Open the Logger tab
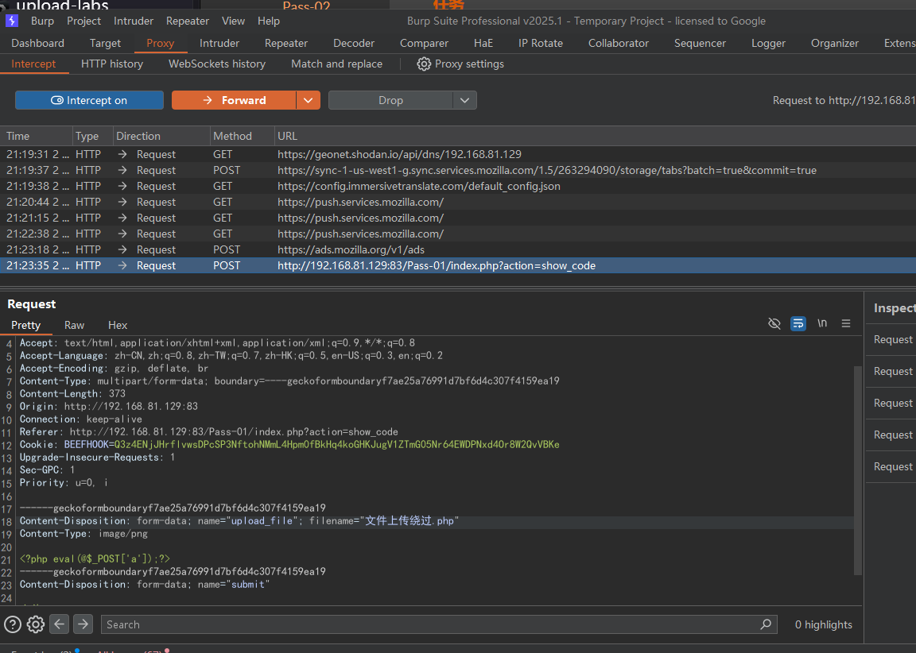 click(768, 43)
